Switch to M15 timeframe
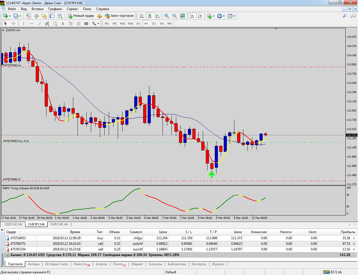This screenshot has height=275, width=358. [x=123, y=24]
